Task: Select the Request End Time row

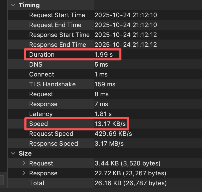Action: [55, 25]
